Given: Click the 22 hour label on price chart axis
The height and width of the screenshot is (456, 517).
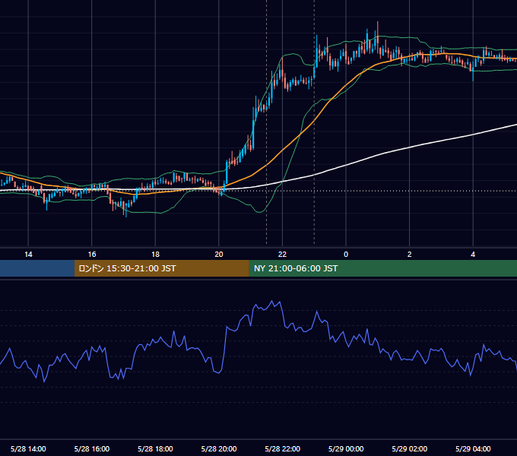Looking at the screenshot, I should tap(282, 255).
